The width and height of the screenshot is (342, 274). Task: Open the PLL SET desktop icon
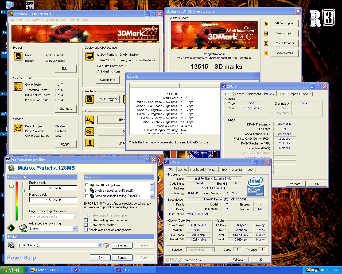[x=30, y=5]
